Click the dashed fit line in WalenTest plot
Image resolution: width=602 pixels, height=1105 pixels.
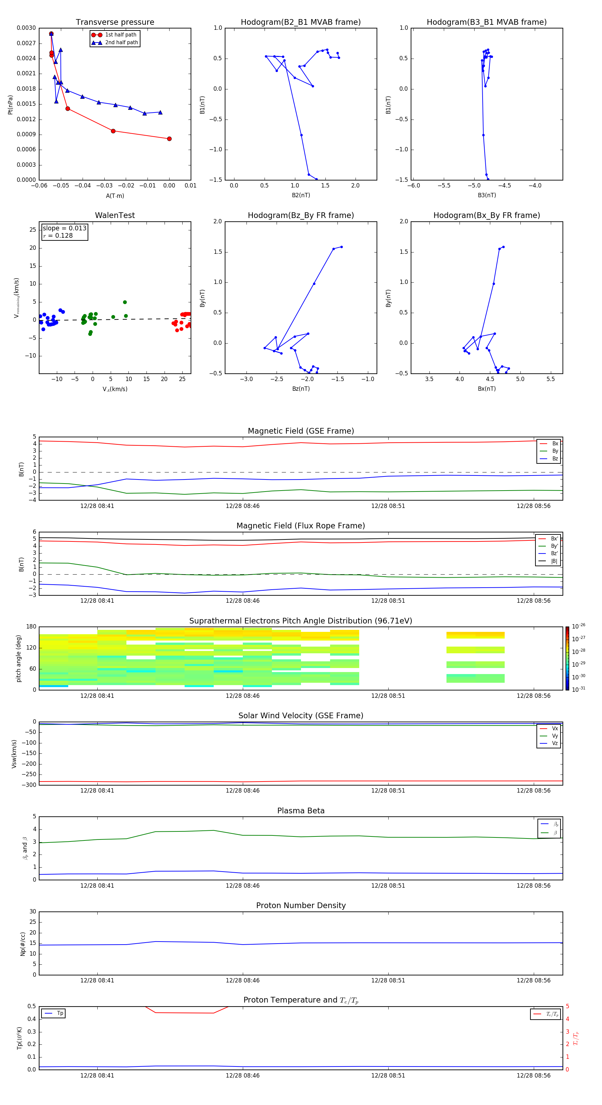(x=115, y=319)
